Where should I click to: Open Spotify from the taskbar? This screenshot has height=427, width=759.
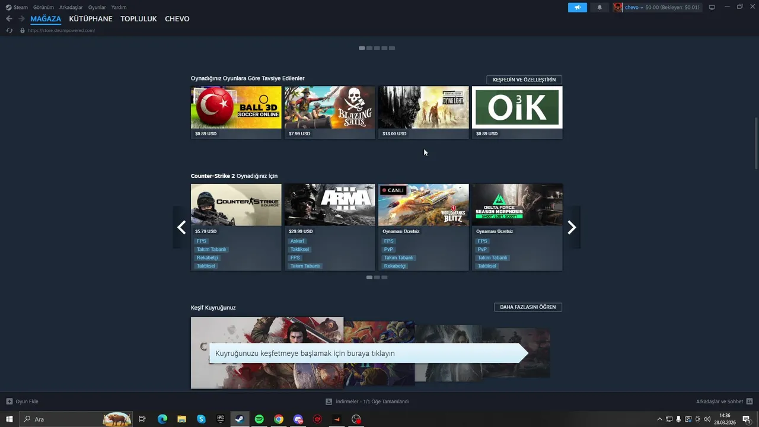click(x=259, y=419)
